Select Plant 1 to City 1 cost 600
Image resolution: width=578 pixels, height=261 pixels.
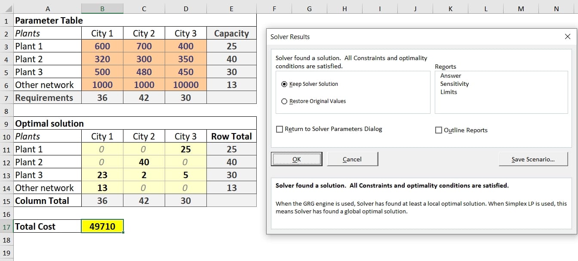102,46
